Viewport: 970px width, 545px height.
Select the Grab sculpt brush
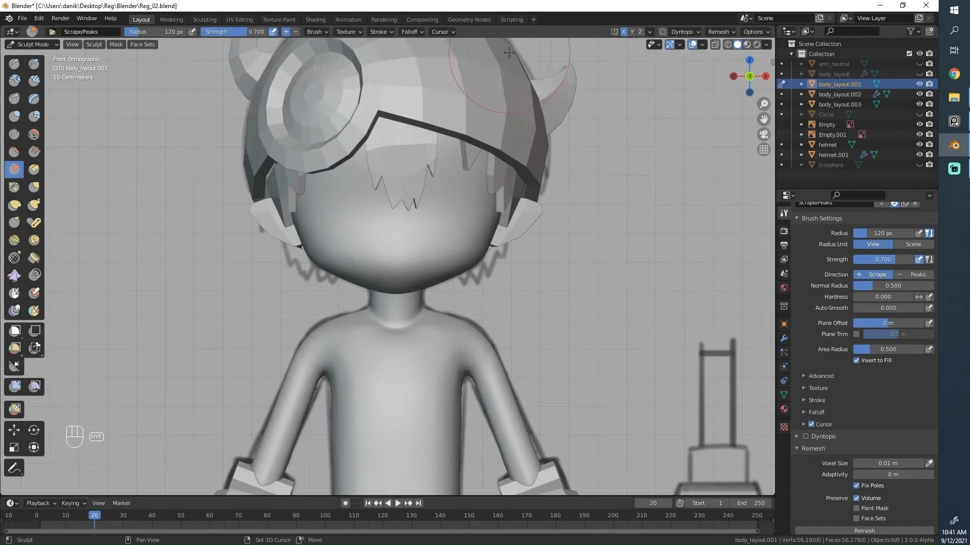(x=34, y=187)
